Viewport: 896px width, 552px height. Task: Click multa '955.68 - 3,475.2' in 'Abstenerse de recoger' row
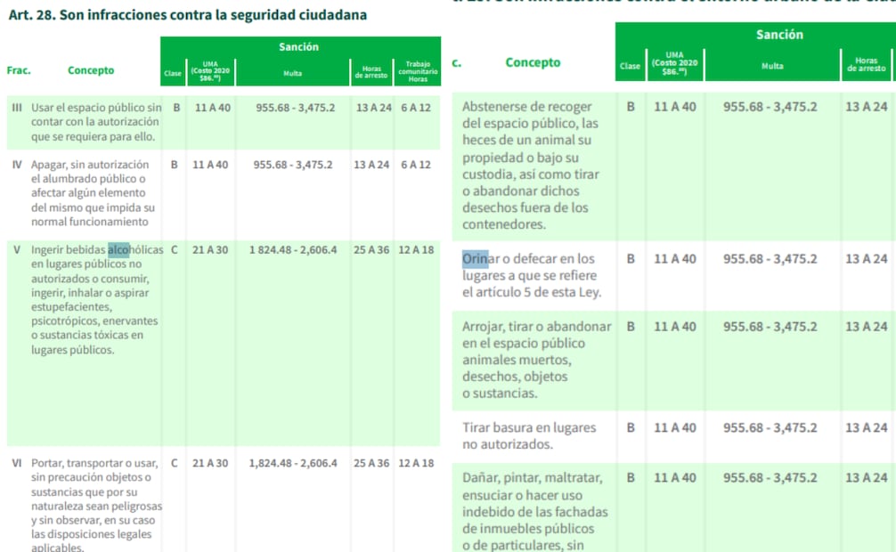[x=770, y=107]
